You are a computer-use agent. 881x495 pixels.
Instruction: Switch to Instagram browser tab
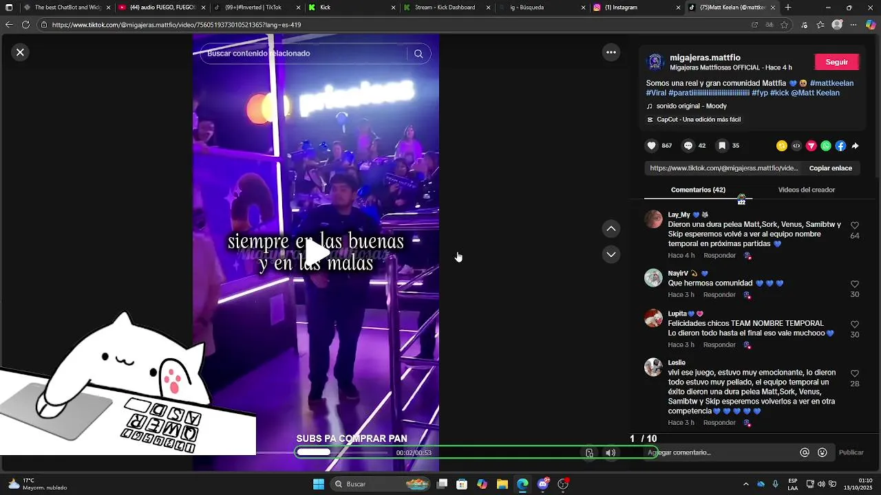pyautogui.click(x=636, y=8)
